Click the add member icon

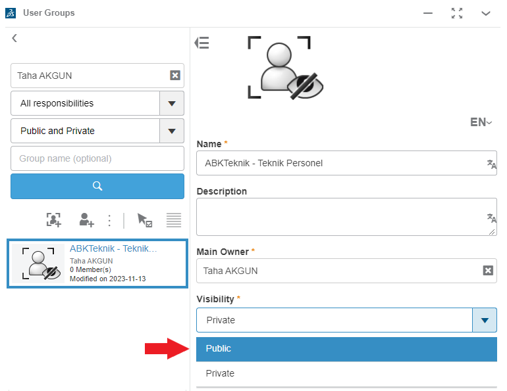[86, 220]
